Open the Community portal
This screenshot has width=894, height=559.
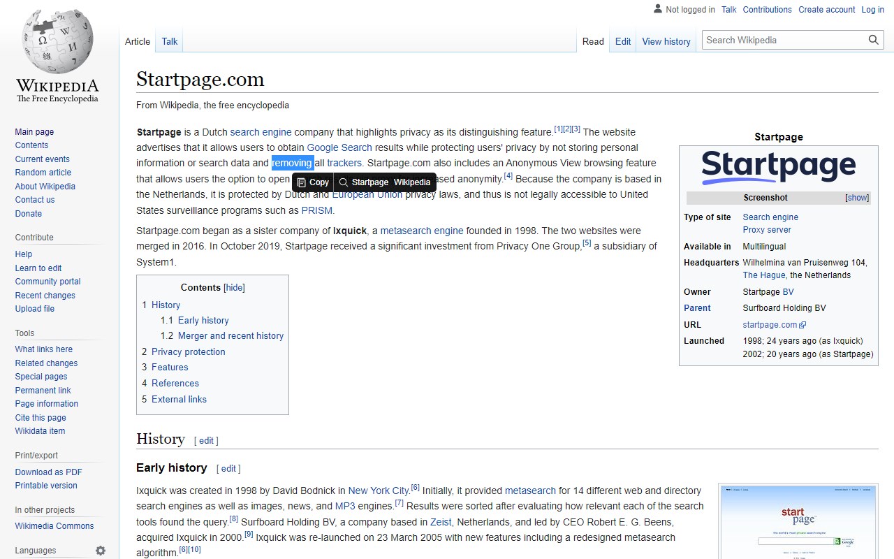[48, 282]
